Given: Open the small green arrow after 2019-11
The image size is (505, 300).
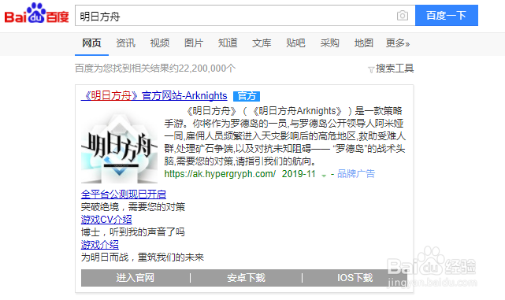Looking at the screenshot, I should pyautogui.click(x=324, y=175).
